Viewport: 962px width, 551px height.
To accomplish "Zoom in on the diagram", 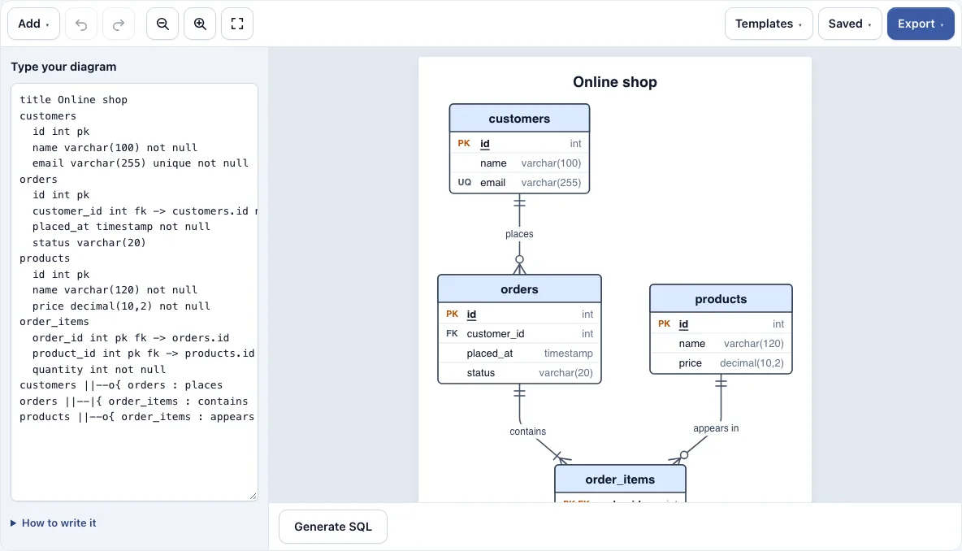I will coord(200,24).
